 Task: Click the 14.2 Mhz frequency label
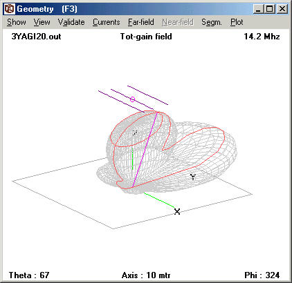(262, 37)
